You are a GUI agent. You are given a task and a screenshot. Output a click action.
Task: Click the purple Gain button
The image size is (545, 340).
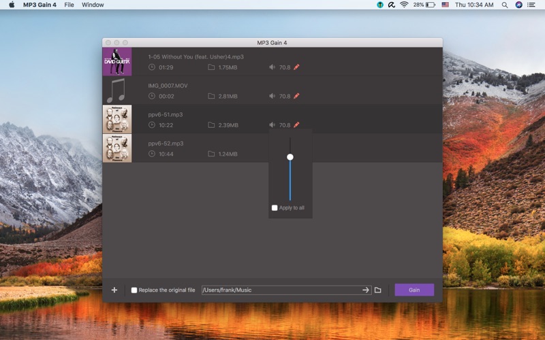(x=414, y=290)
